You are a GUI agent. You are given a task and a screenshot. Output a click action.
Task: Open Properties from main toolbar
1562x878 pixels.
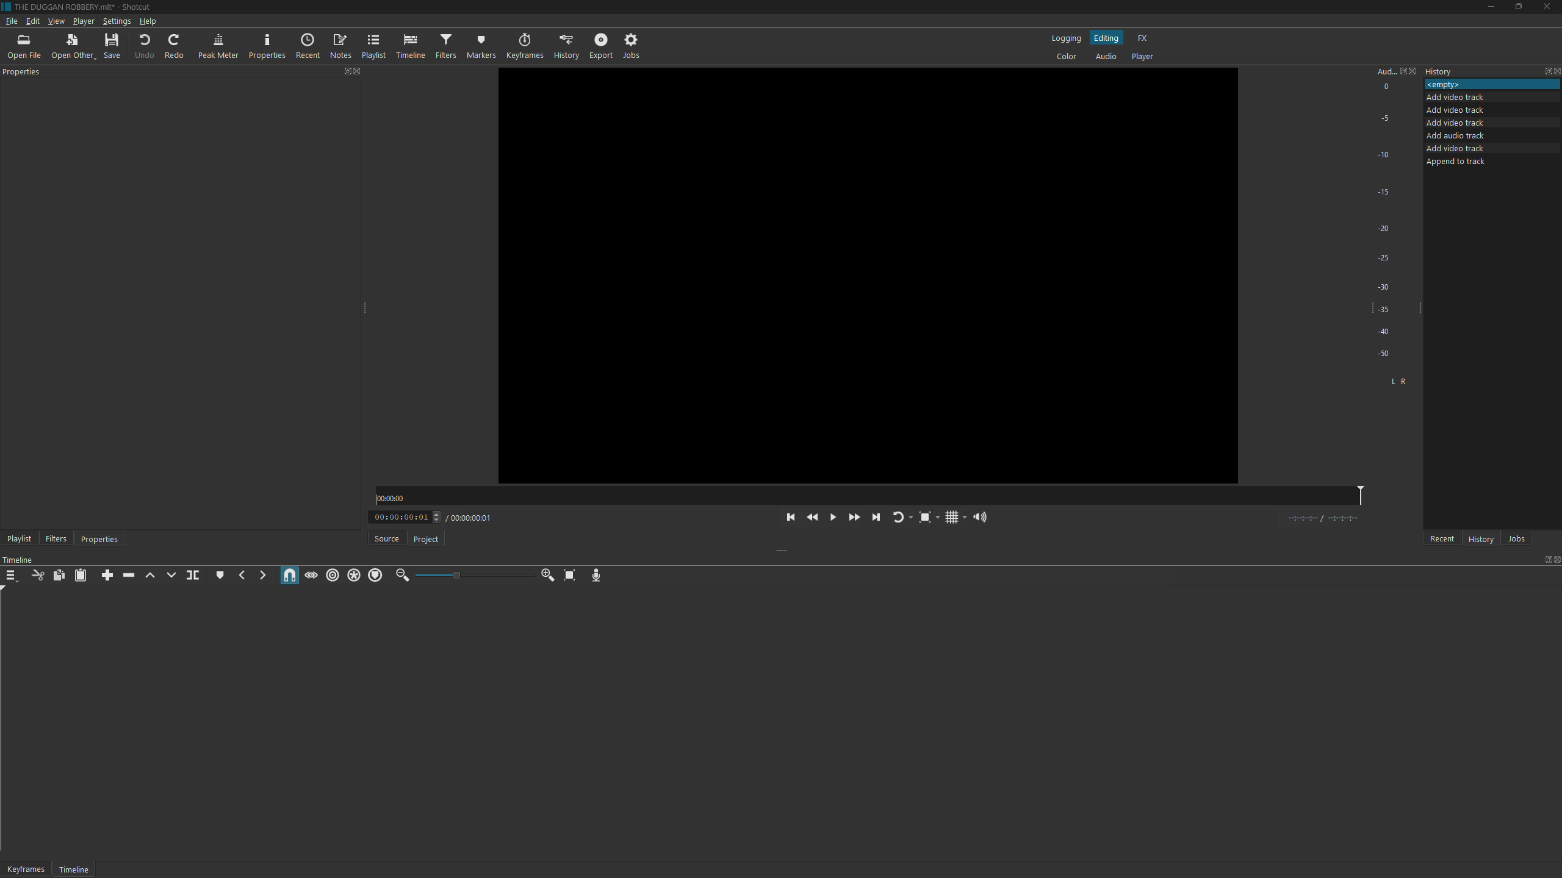(x=267, y=46)
